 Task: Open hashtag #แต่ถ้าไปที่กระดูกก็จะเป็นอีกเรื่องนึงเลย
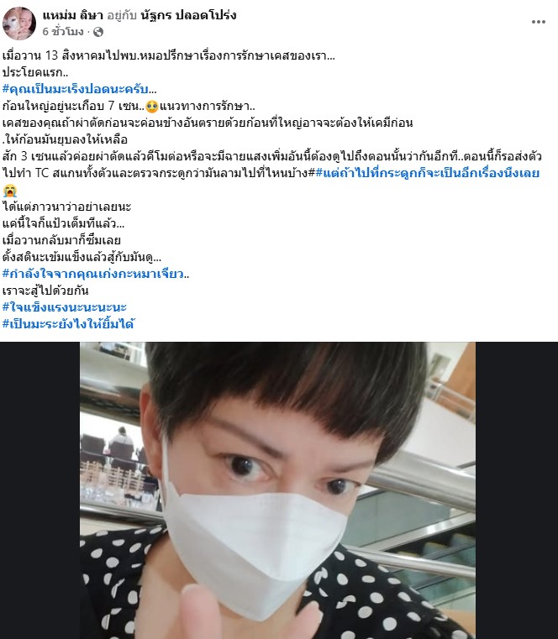click(428, 173)
